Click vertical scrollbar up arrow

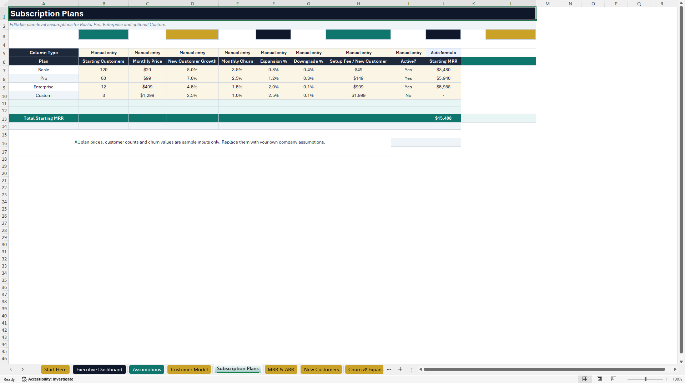681,3
